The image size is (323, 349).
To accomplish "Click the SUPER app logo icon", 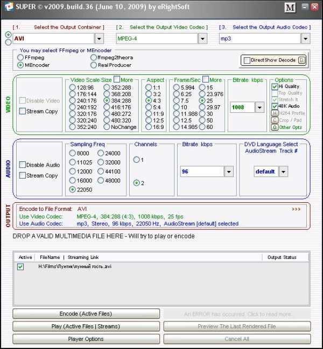I will (x=9, y=7).
